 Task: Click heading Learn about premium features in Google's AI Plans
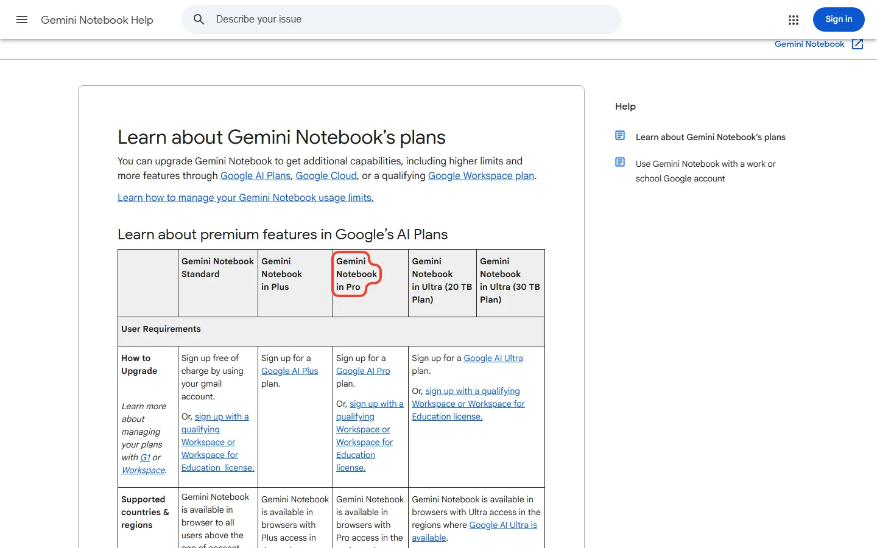coord(283,234)
